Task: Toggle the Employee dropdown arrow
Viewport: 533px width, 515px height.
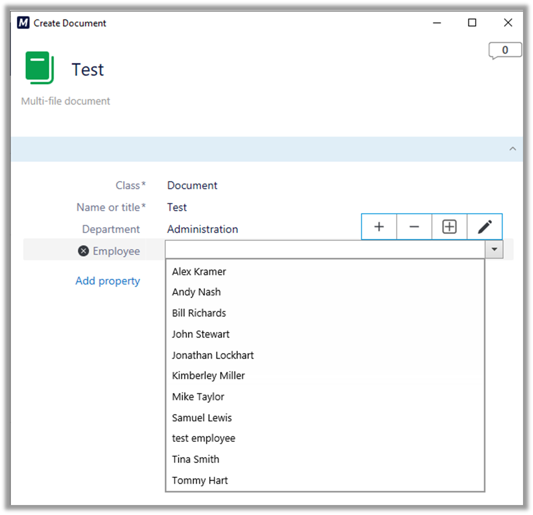Action: [x=494, y=250]
